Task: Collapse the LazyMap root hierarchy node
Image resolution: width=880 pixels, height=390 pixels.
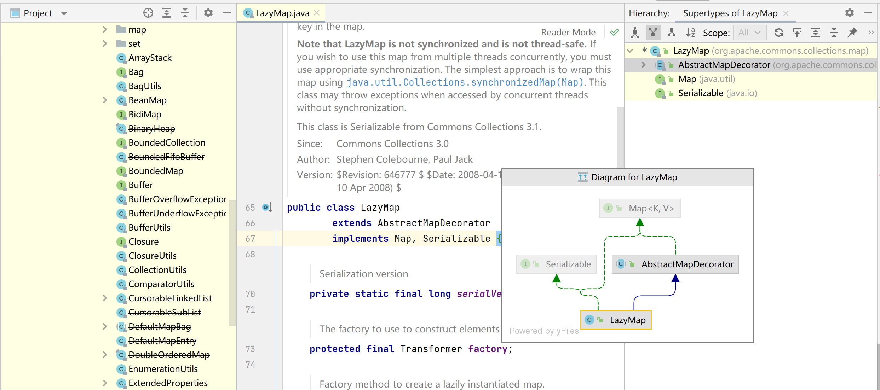Action: tap(630, 51)
